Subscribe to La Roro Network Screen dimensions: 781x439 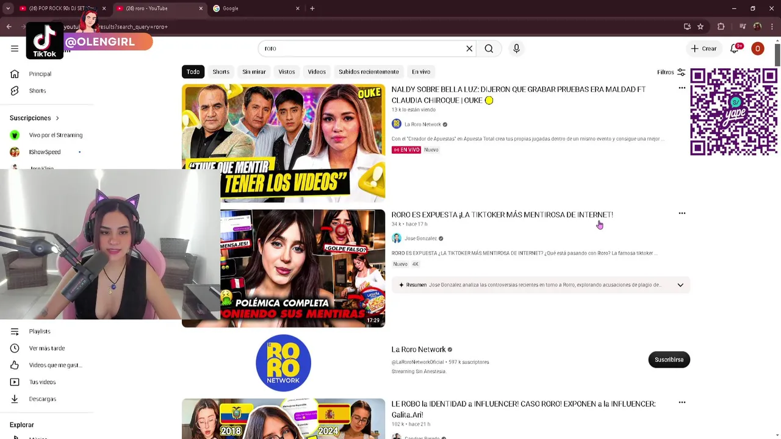pyautogui.click(x=669, y=360)
